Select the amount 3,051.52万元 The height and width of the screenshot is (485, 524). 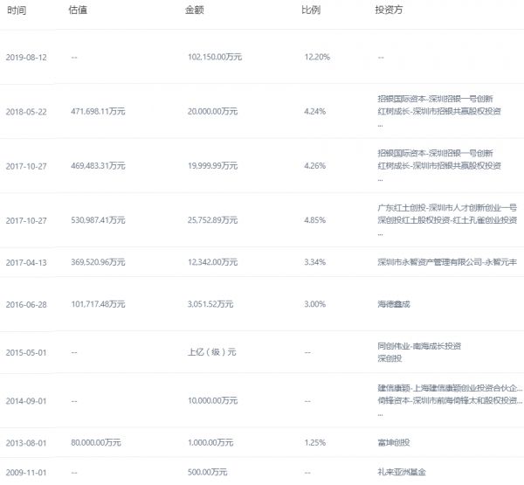click(x=210, y=304)
